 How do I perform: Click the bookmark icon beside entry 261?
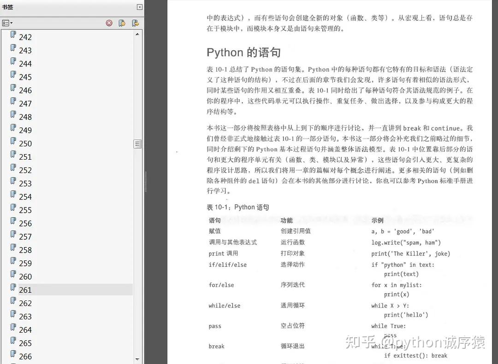click(x=12, y=287)
